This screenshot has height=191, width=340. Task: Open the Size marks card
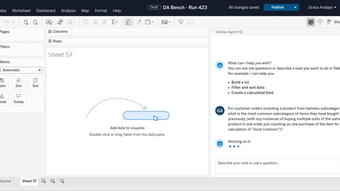(x=19, y=83)
